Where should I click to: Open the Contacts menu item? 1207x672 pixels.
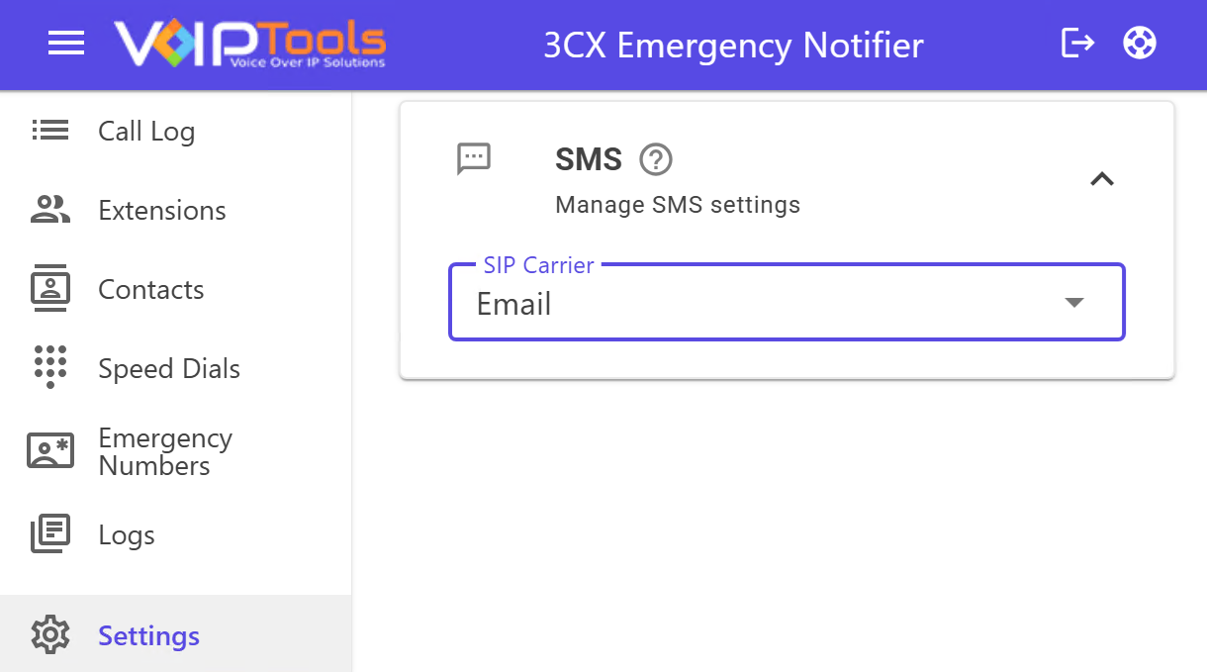tap(151, 290)
